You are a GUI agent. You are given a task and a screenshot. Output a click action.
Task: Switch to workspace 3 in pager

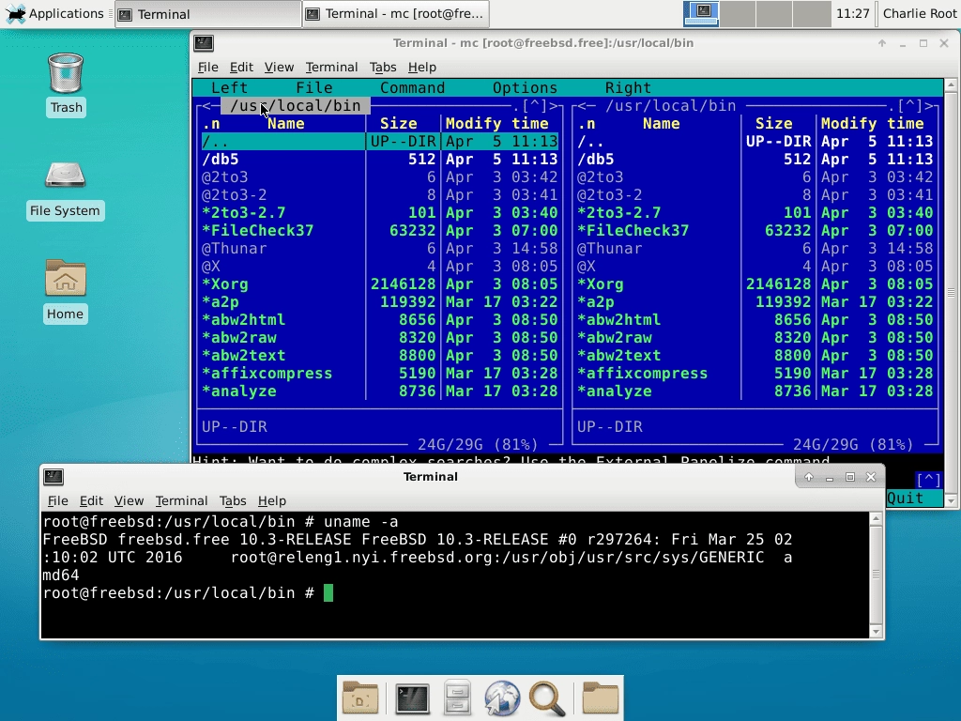[774, 13]
